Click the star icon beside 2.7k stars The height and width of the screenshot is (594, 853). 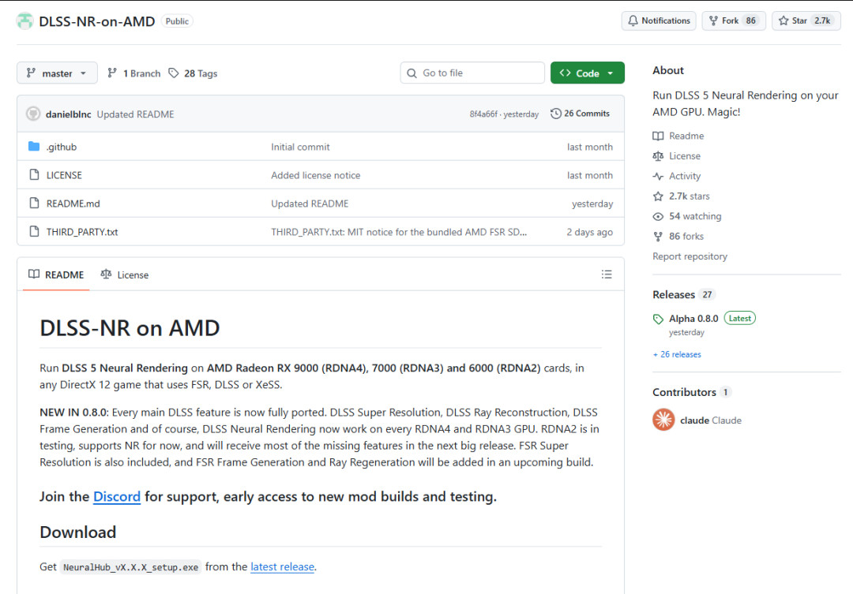pyautogui.click(x=658, y=196)
